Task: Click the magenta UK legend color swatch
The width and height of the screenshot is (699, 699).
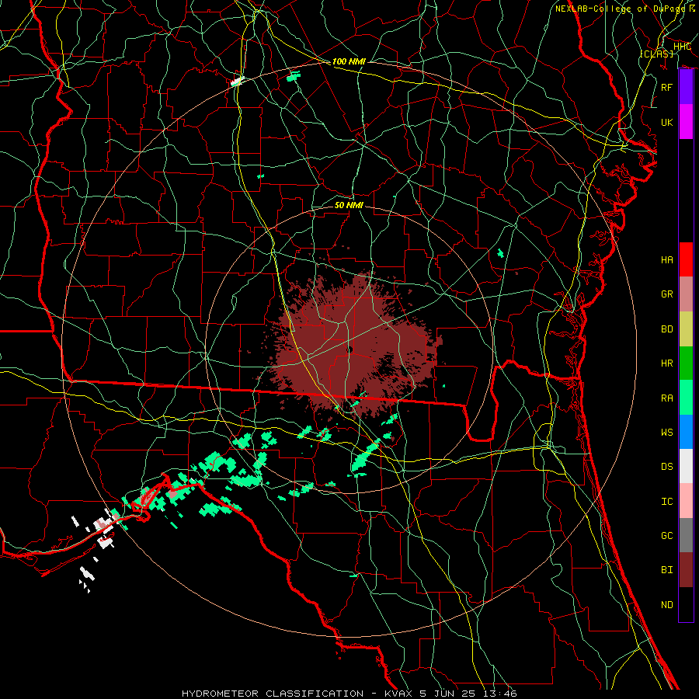Action: click(x=686, y=122)
